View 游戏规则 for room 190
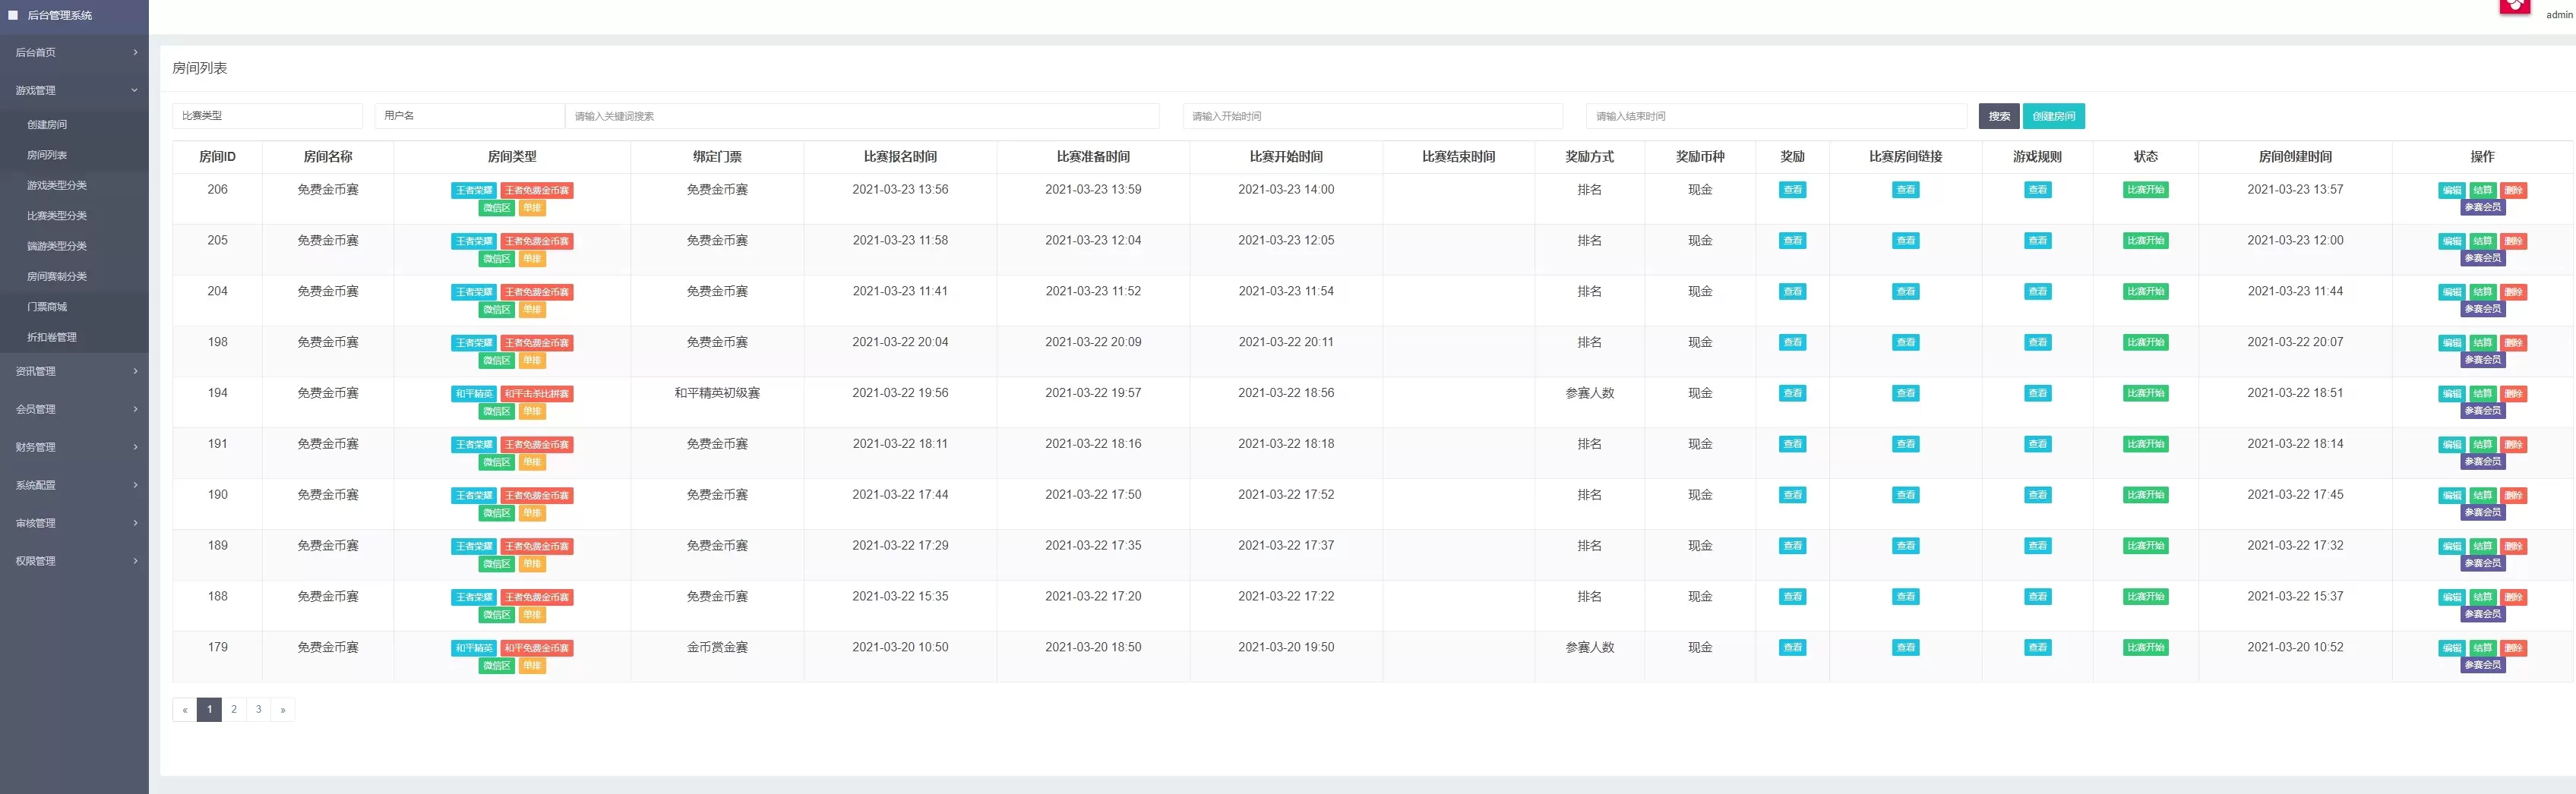The height and width of the screenshot is (794, 2576). [x=2037, y=496]
